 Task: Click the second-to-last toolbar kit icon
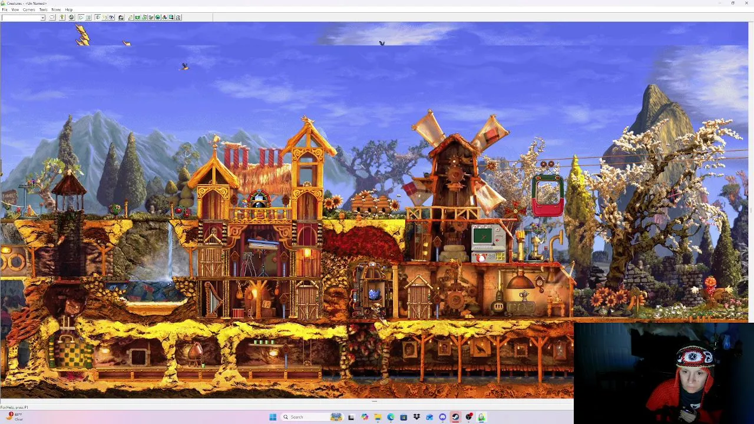(x=171, y=18)
